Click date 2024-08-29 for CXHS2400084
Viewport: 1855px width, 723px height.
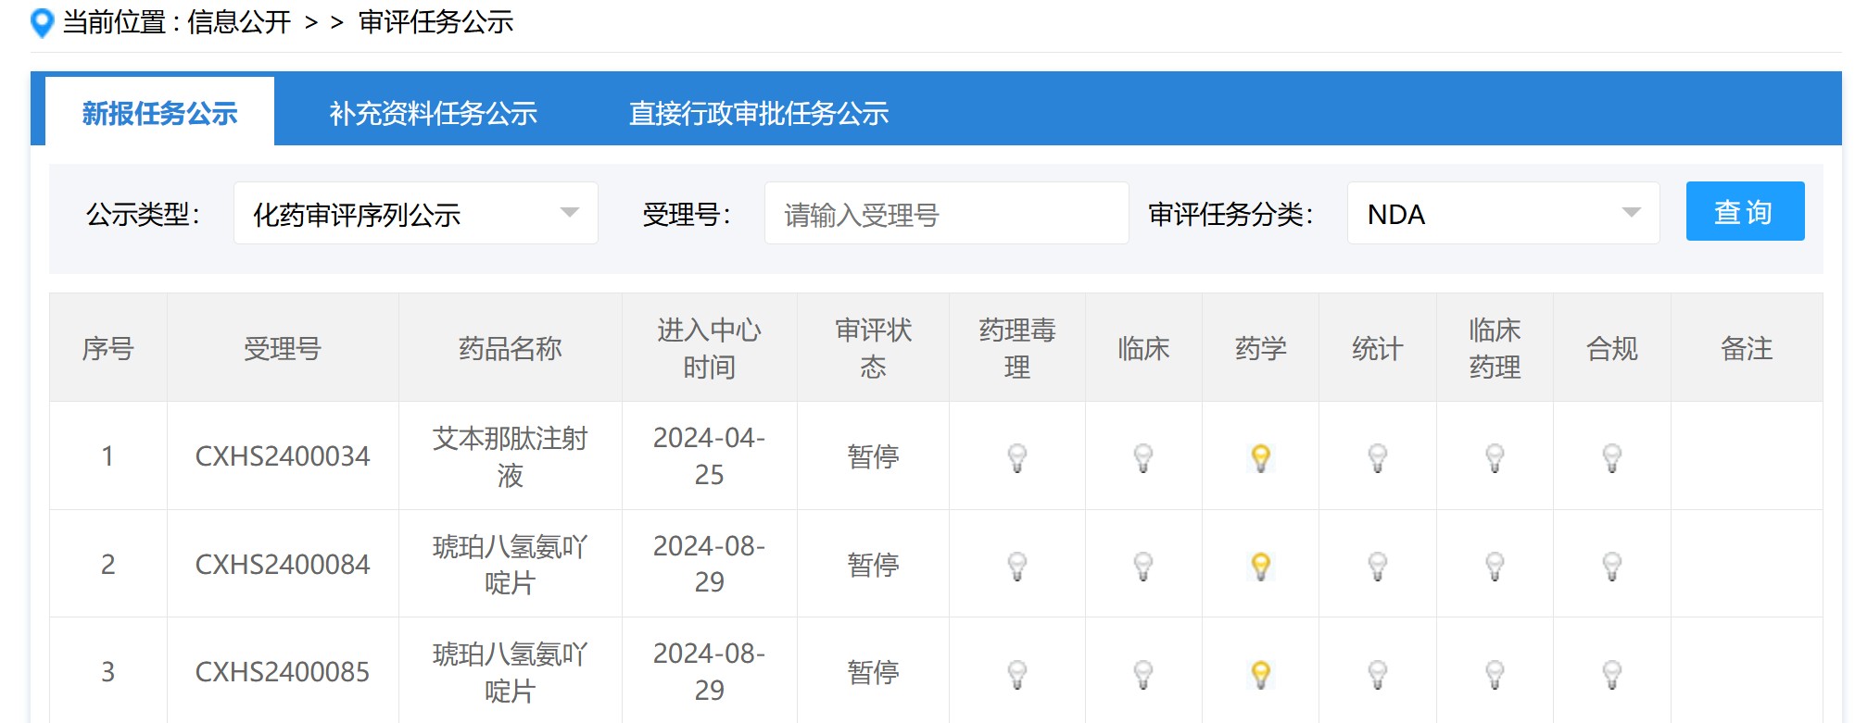[710, 565]
